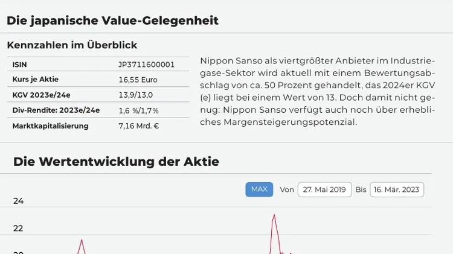Click the smaller left peak of the chart line

coord(82,240)
